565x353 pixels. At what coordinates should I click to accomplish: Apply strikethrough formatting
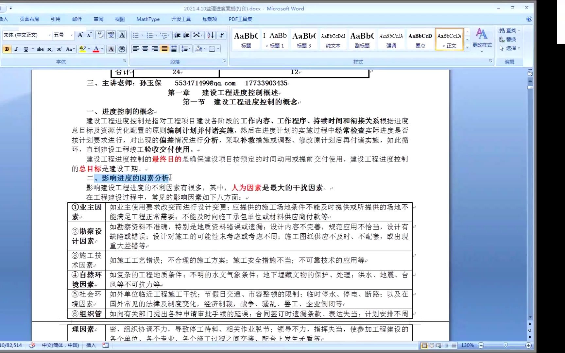pyautogui.click(x=40, y=49)
